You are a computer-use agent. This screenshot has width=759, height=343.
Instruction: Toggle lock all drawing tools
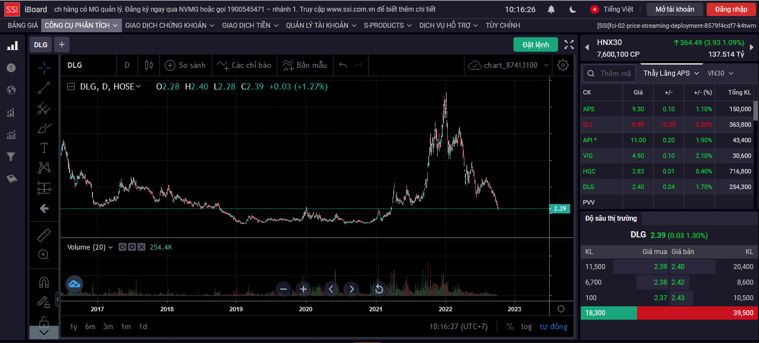[44, 321]
